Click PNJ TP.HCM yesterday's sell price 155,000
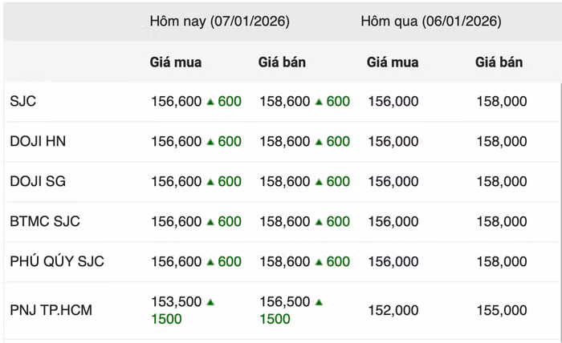The image size is (562, 343). 502,310
